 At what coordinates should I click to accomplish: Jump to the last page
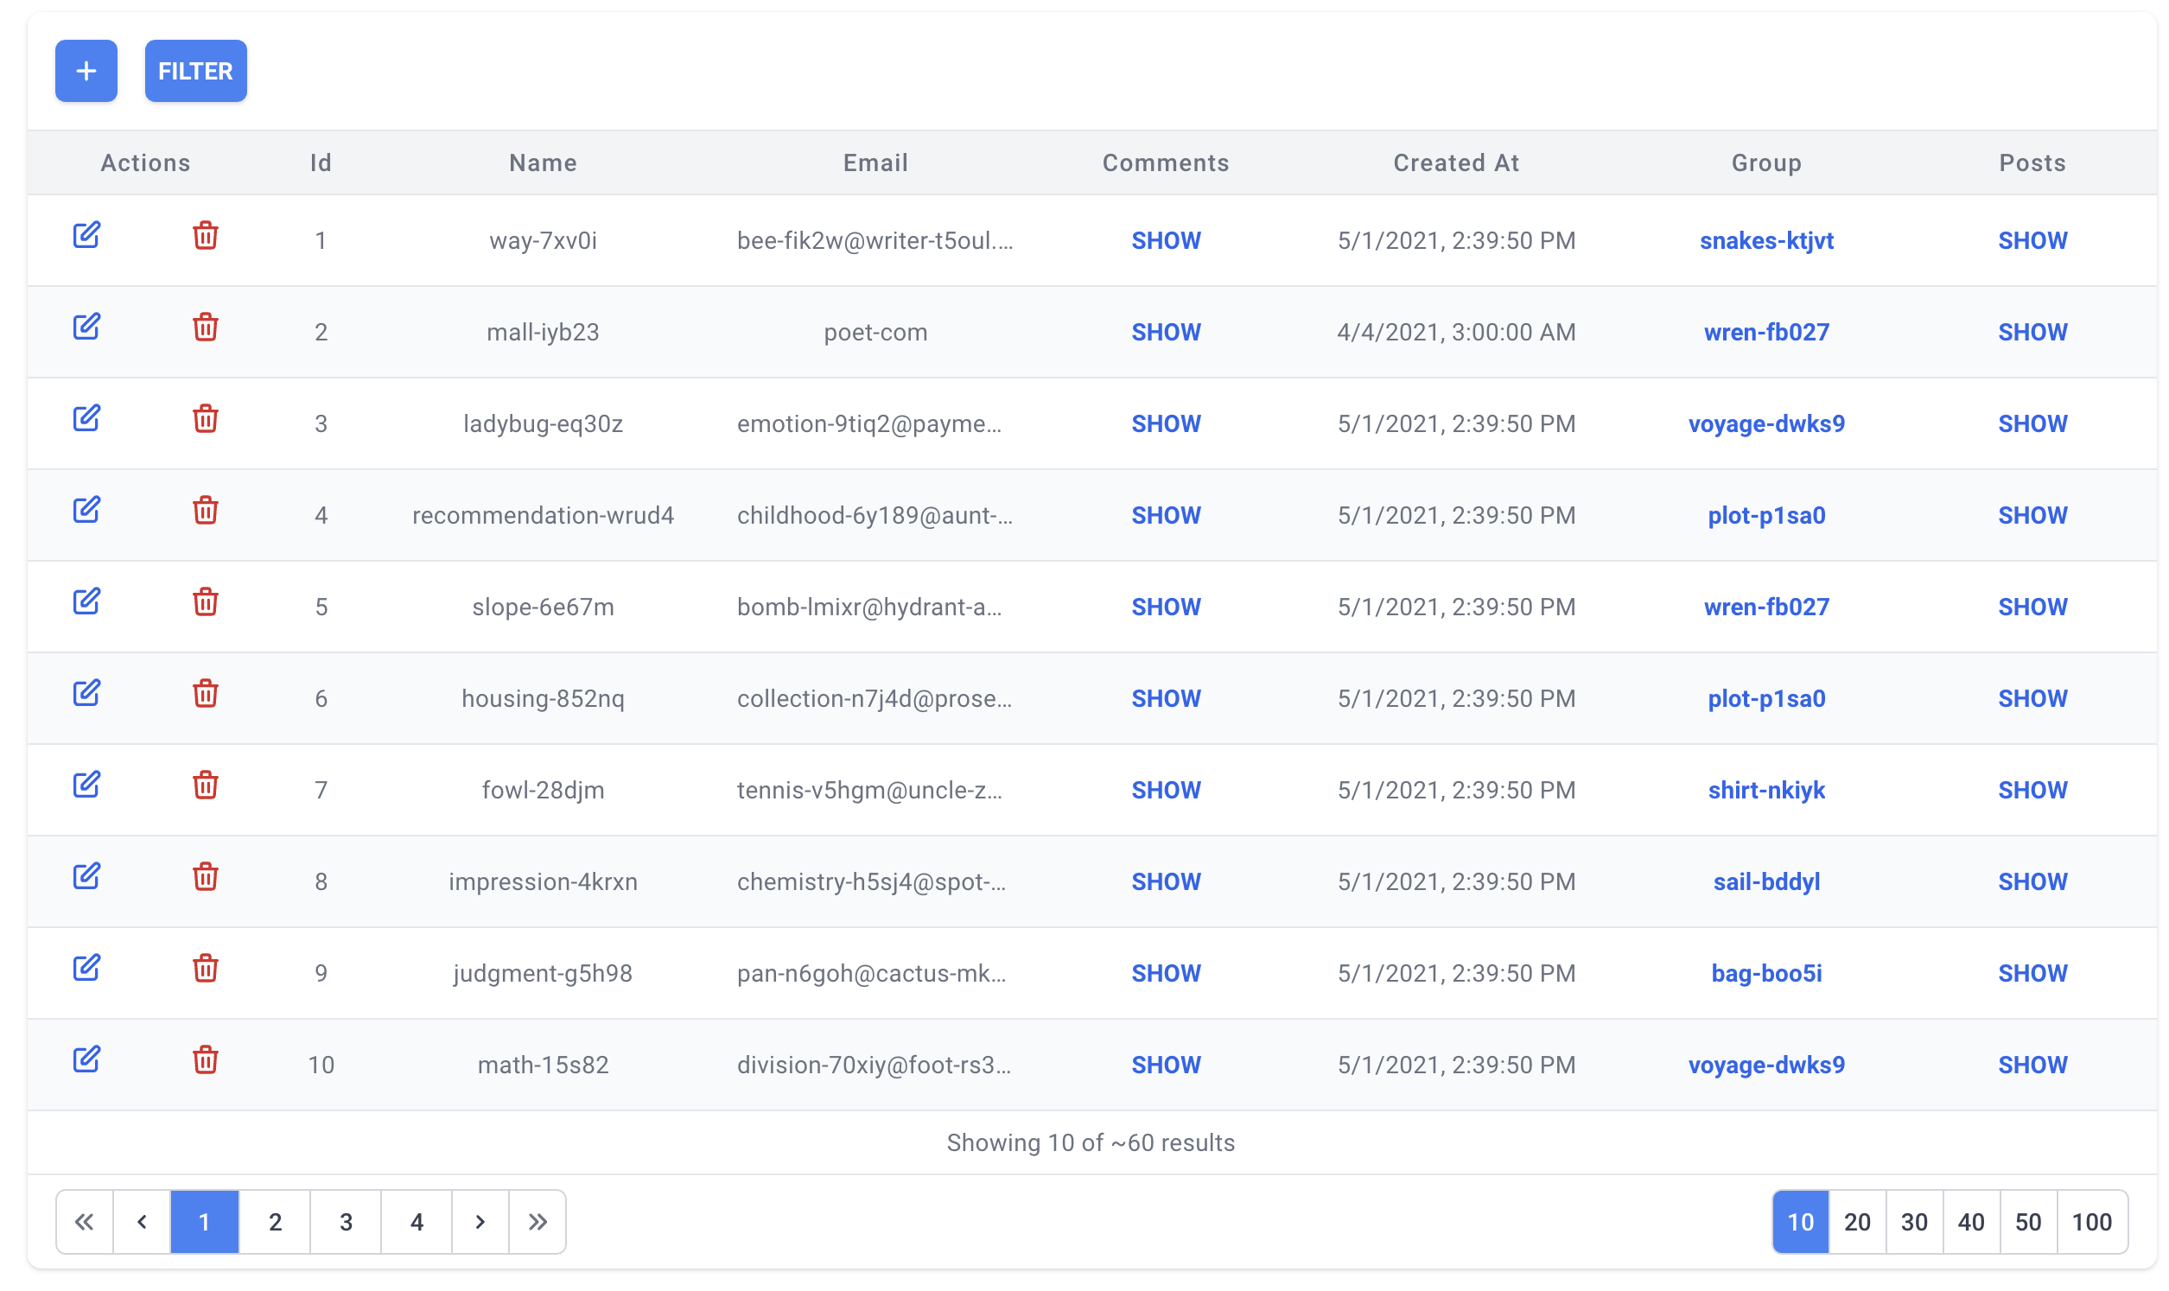coord(537,1221)
